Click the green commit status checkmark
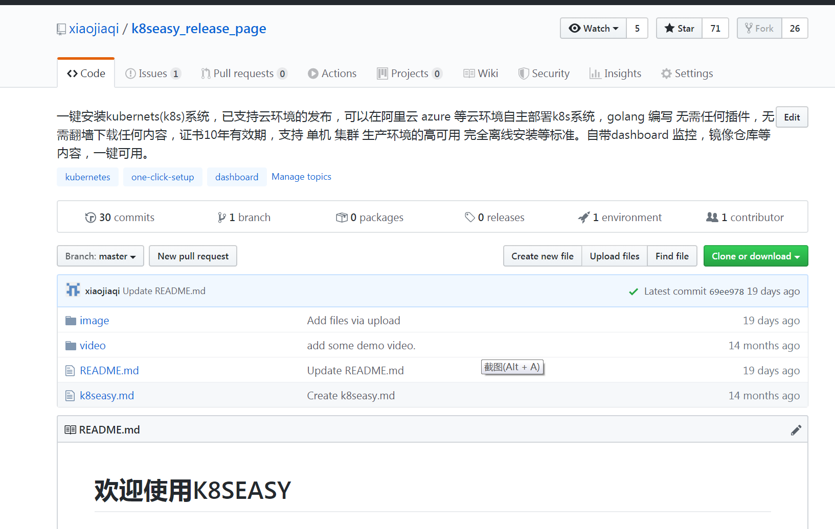This screenshot has width=835, height=529. [x=634, y=292]
